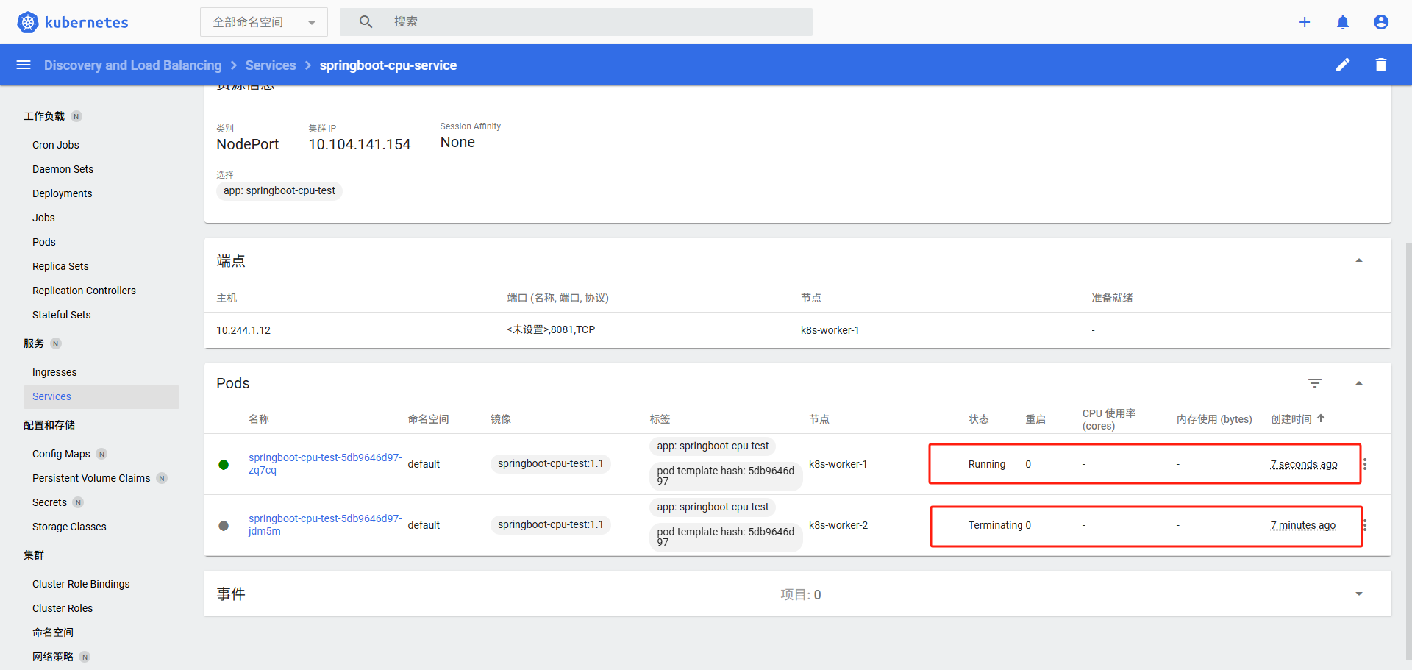1412x670 pixels.
Task: Open Cron Jobs in sidebar
Action: coord(56,145)
